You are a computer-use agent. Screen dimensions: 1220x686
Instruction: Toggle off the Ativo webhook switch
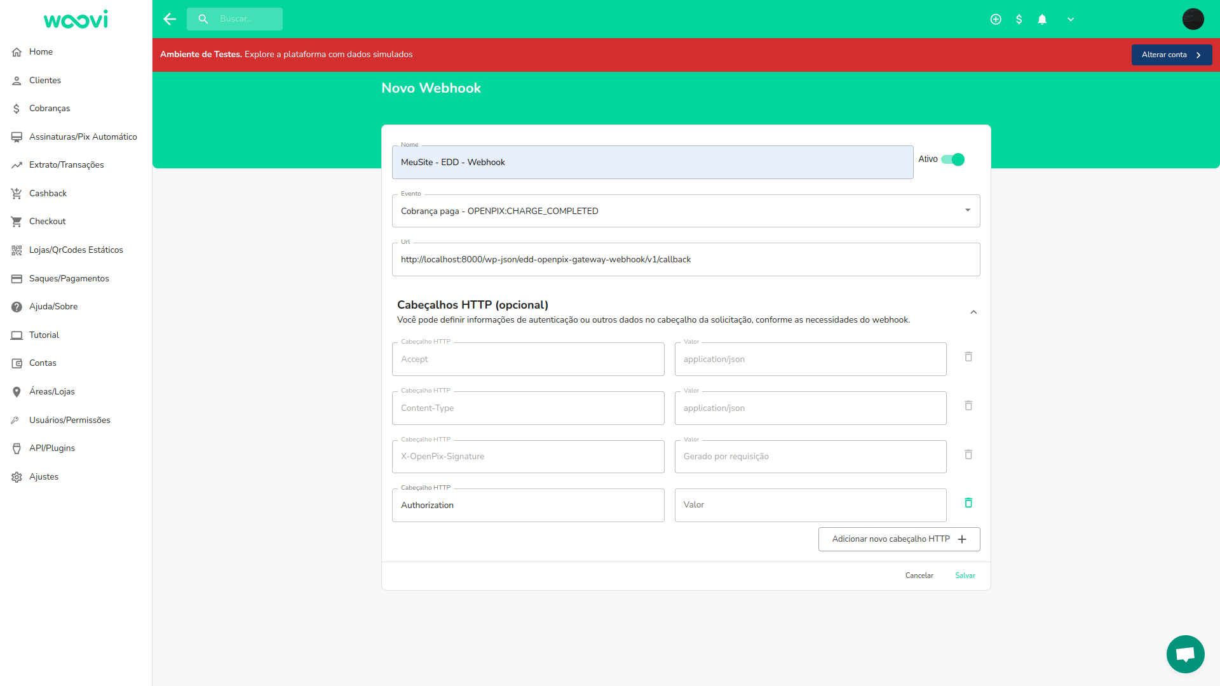coord(954,159)
